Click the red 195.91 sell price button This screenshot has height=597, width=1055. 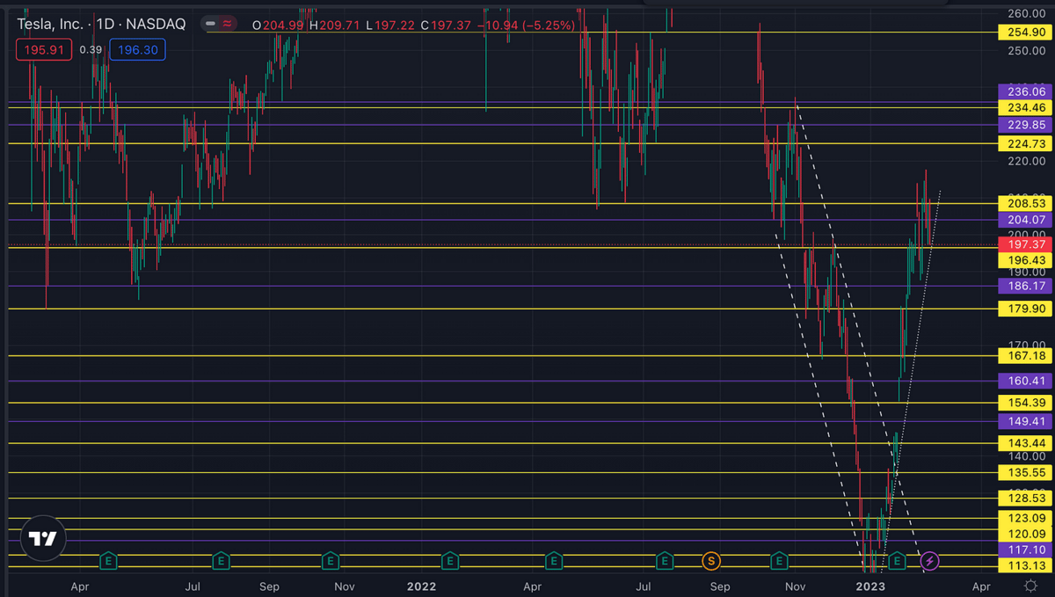(x=43, y=50)
